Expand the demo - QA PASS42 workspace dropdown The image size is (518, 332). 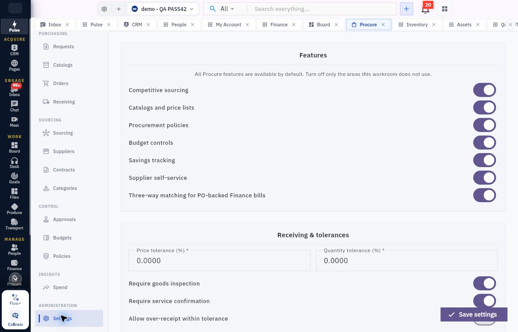click(163, 9)
